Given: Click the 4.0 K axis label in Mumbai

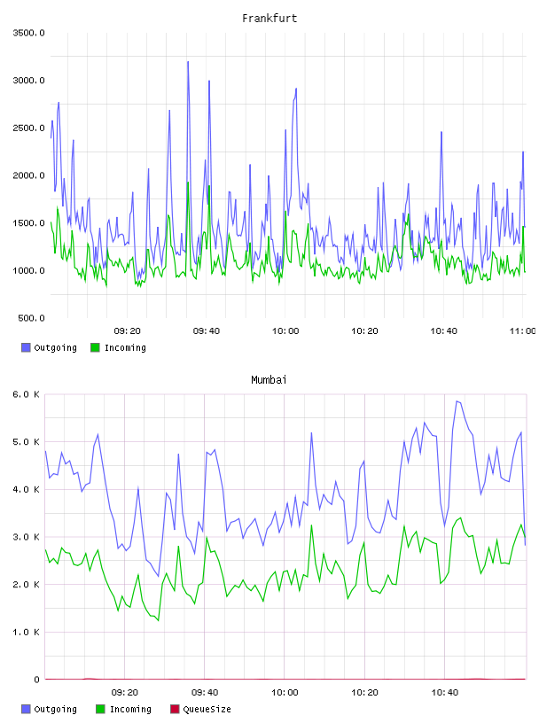Looking at the screenshot, I should 27,489.
